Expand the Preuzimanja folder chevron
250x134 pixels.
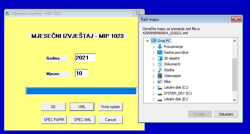[x=153, y=47]
